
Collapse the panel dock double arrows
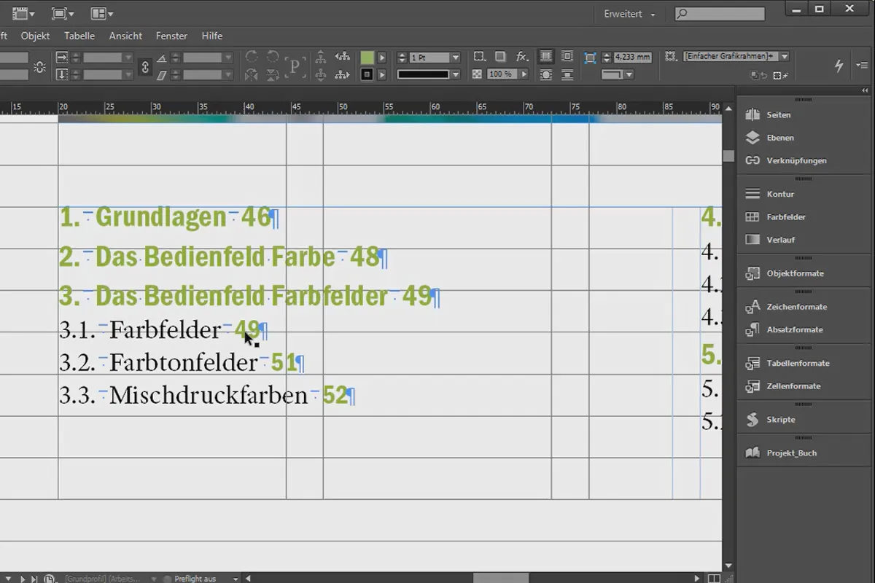(x=866, y=90)
